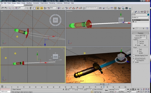Open the Rendering menu
Image resolution: width=151 pixels, height=93 pixels.
pyautogui.click(x=52, y=3)
